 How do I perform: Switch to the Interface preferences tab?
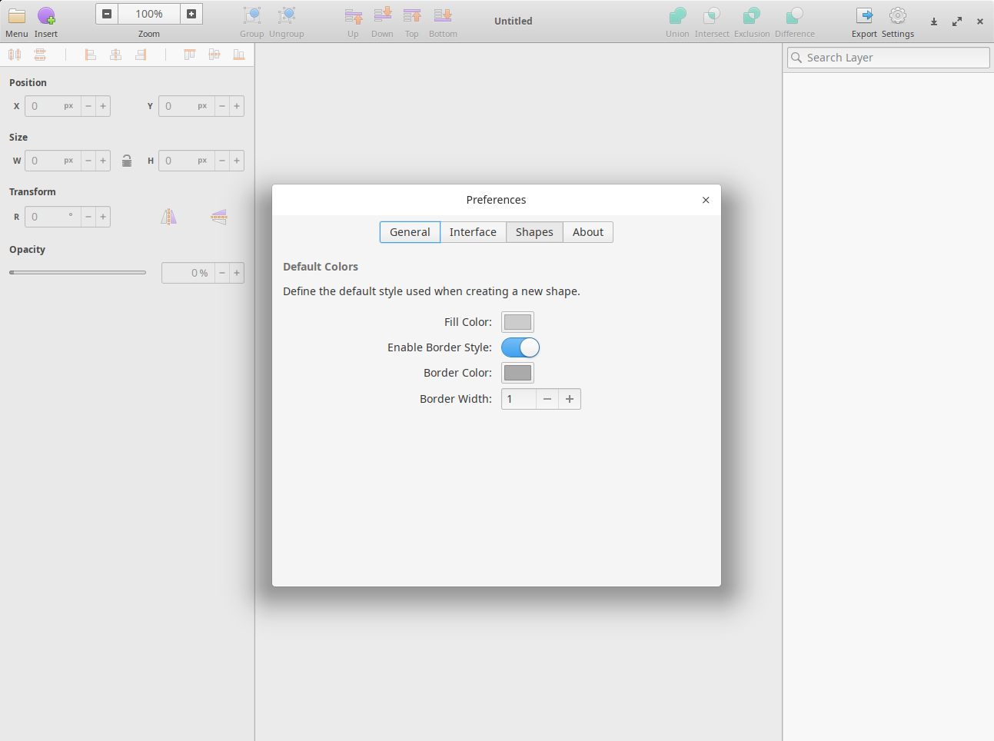pos(473,232)
